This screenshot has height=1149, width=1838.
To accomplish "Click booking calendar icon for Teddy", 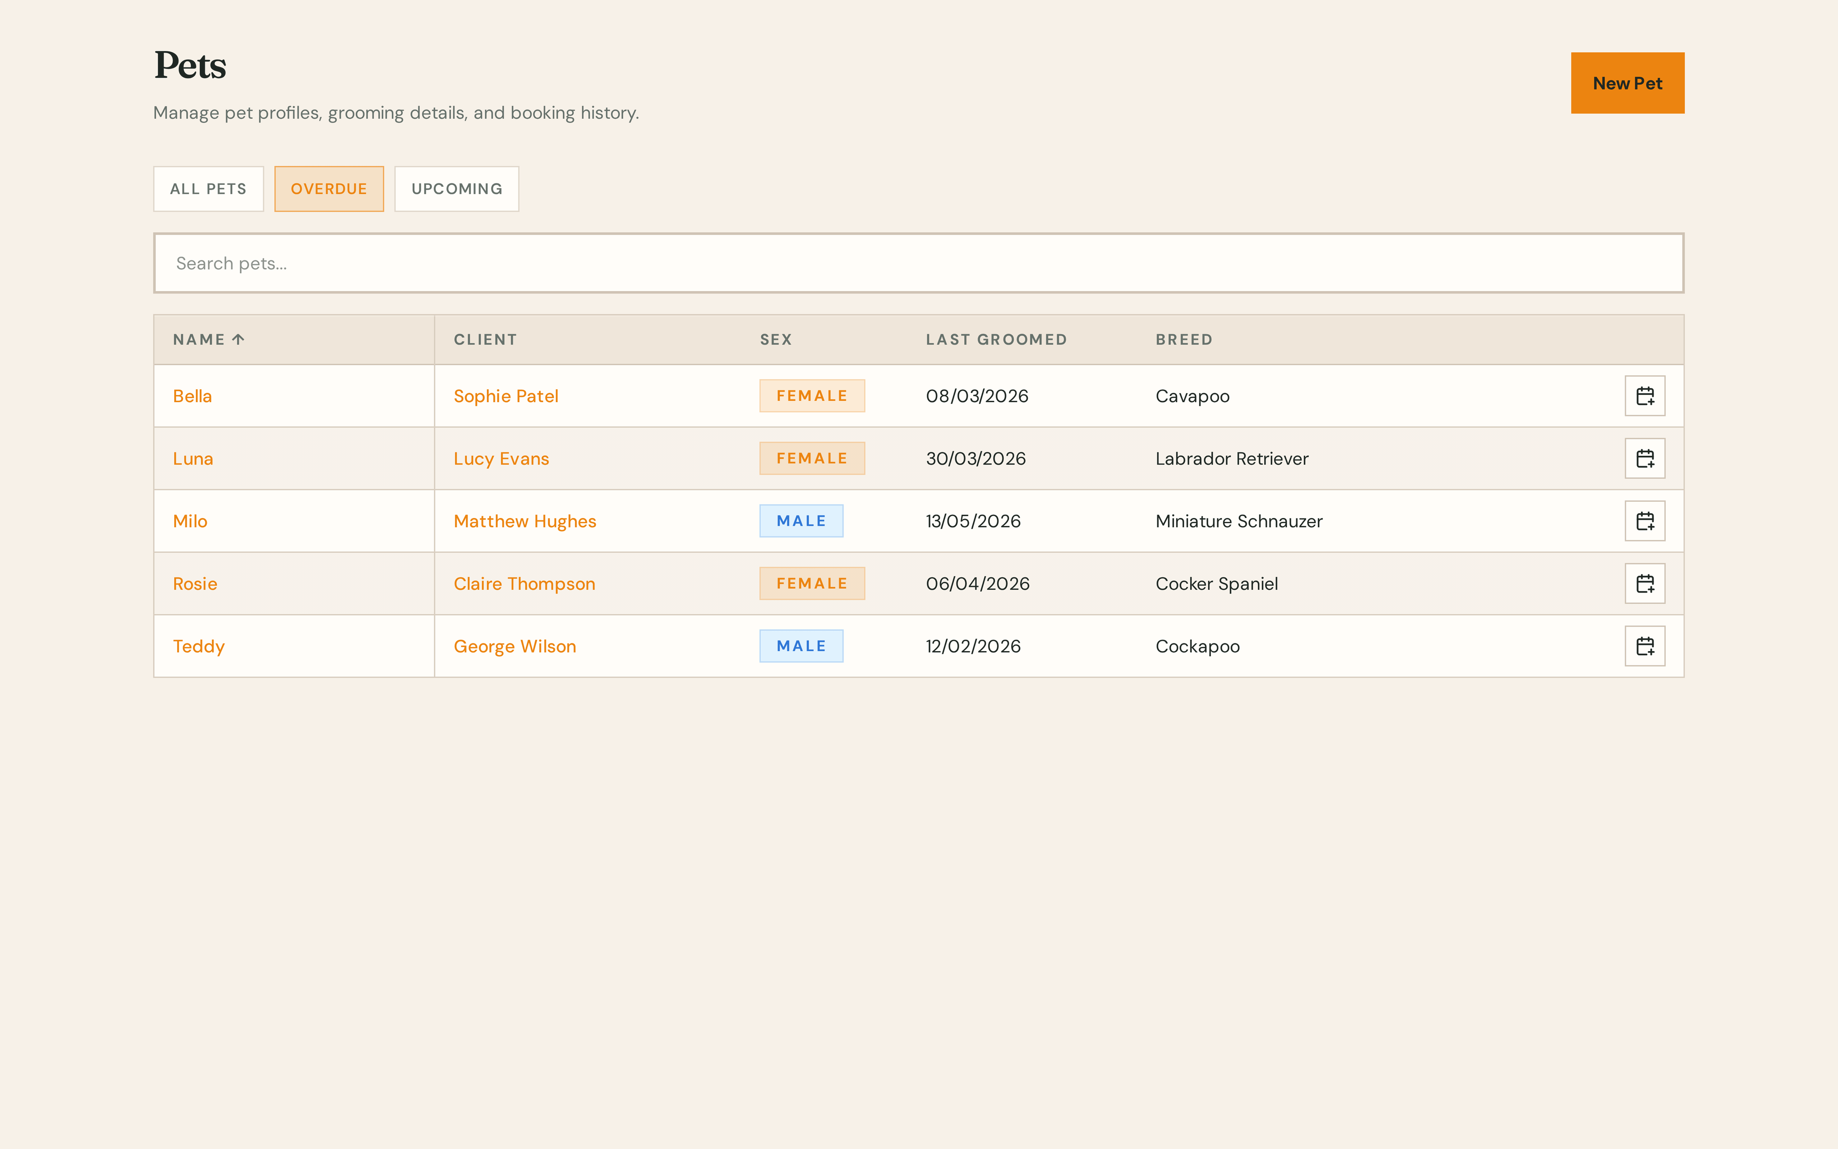I will pyautogui.click(x=1644, y=646).
